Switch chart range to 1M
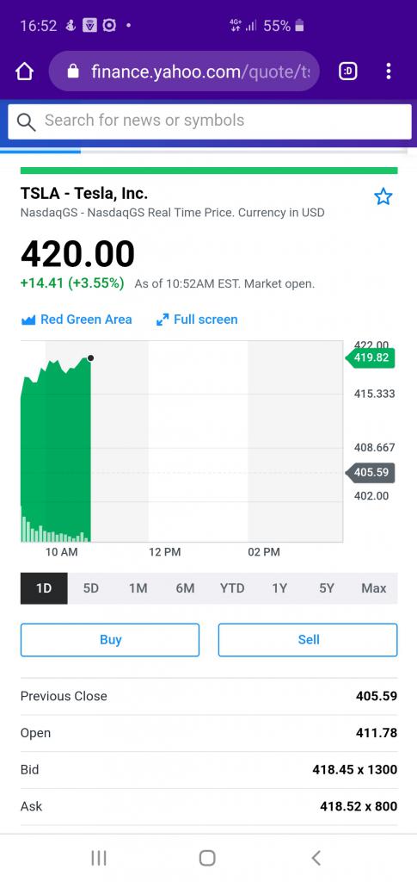This screenshot has width=417, height=882. (x=138, y=588)
